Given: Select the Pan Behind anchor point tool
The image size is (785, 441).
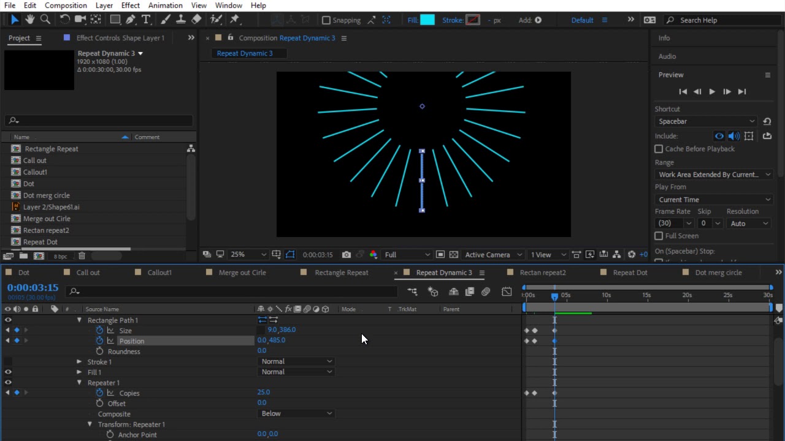Looking at the screenshot, I should [96, 20].
